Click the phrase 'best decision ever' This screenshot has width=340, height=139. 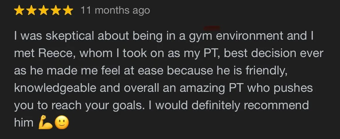(x=274, y=53)
